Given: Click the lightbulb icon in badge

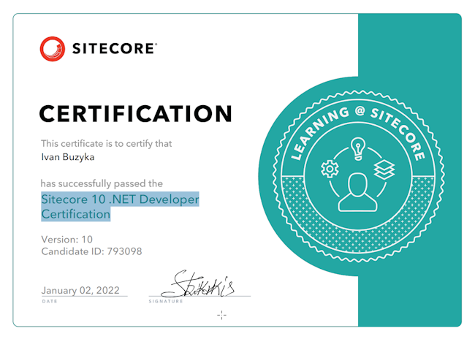Looking at the screenshot, I should 358,149.
